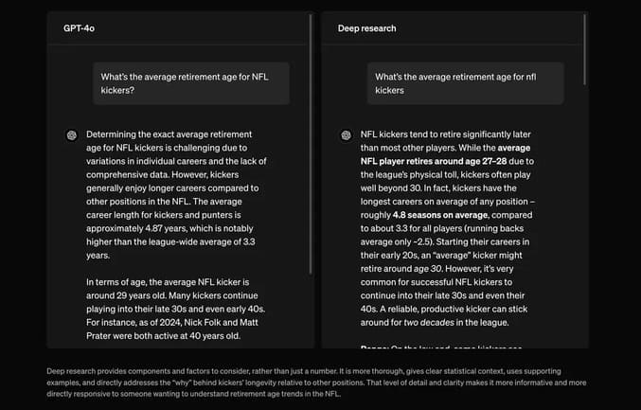Click the ChatGPT avatar beside the GPT-4o response
The width and height of the screenshot is (641, 410).
(x=71, y=135)
